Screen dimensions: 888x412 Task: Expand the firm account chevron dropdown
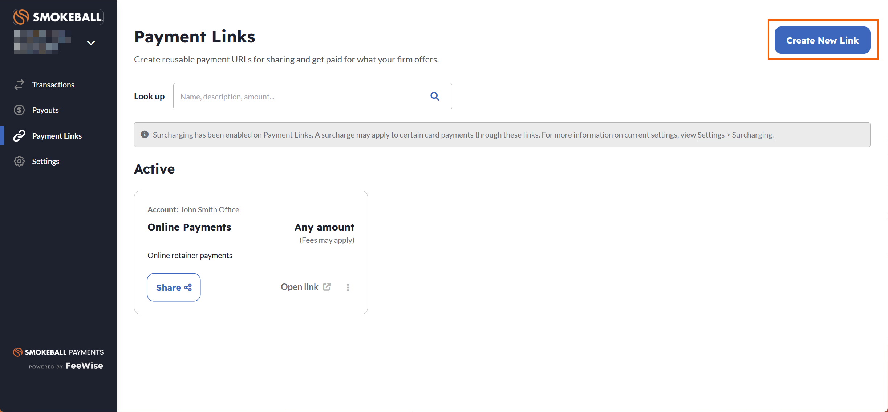coord(91,43)
